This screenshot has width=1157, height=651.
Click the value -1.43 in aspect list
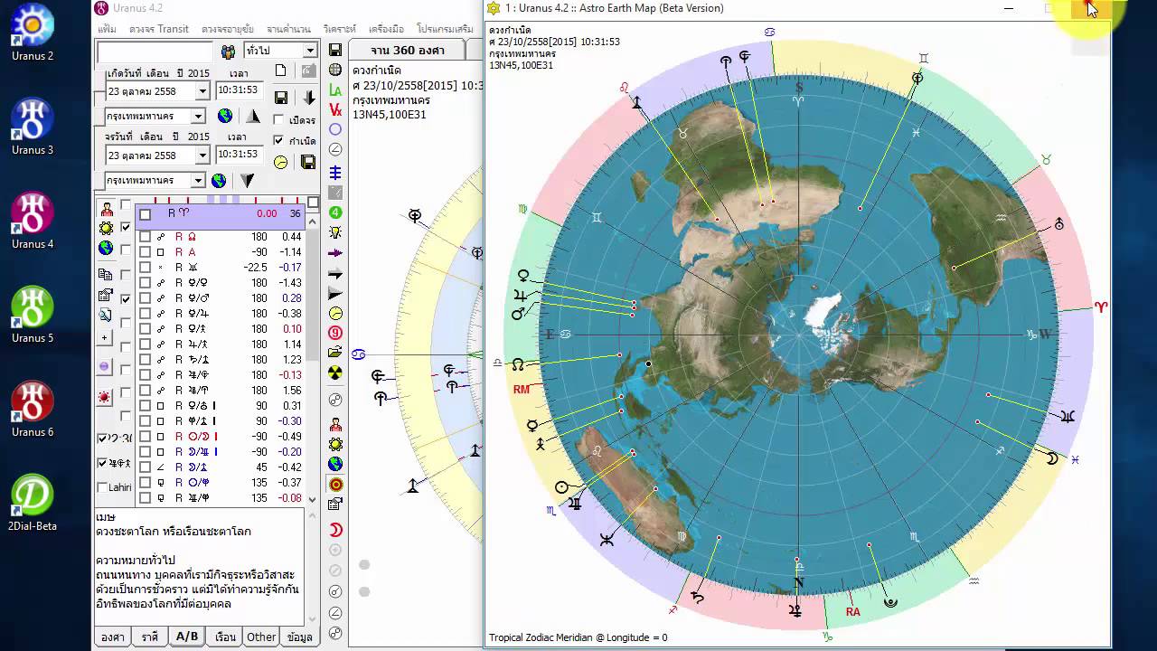[290, 283]
